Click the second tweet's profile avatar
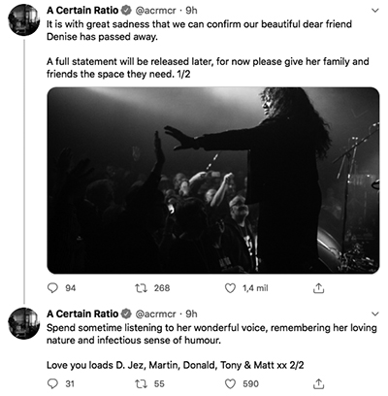 pyautogui.click(x=24, y=323)
